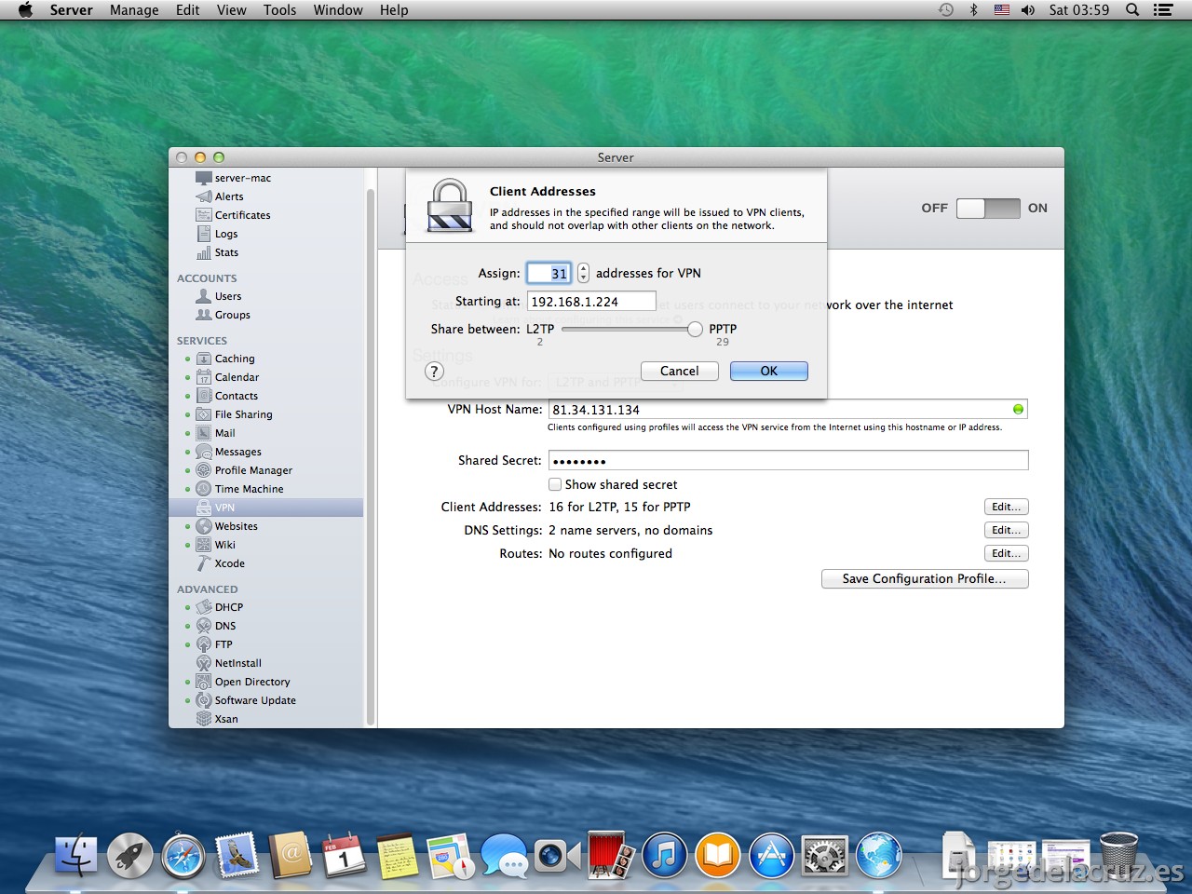Screen dimensions: 1192x894
Task: Open DNS under Advanced
Action: click(216, 626)
